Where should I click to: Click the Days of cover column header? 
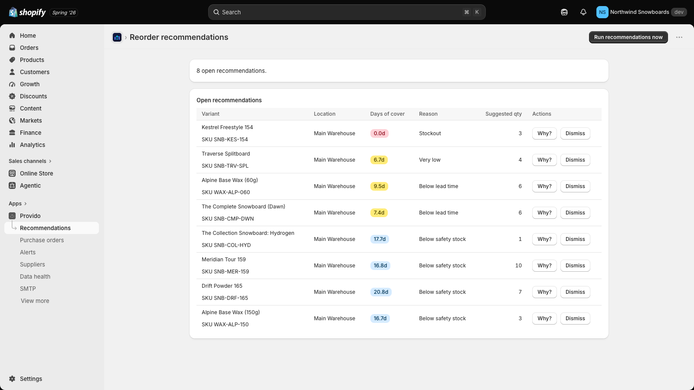coord(387,114)
